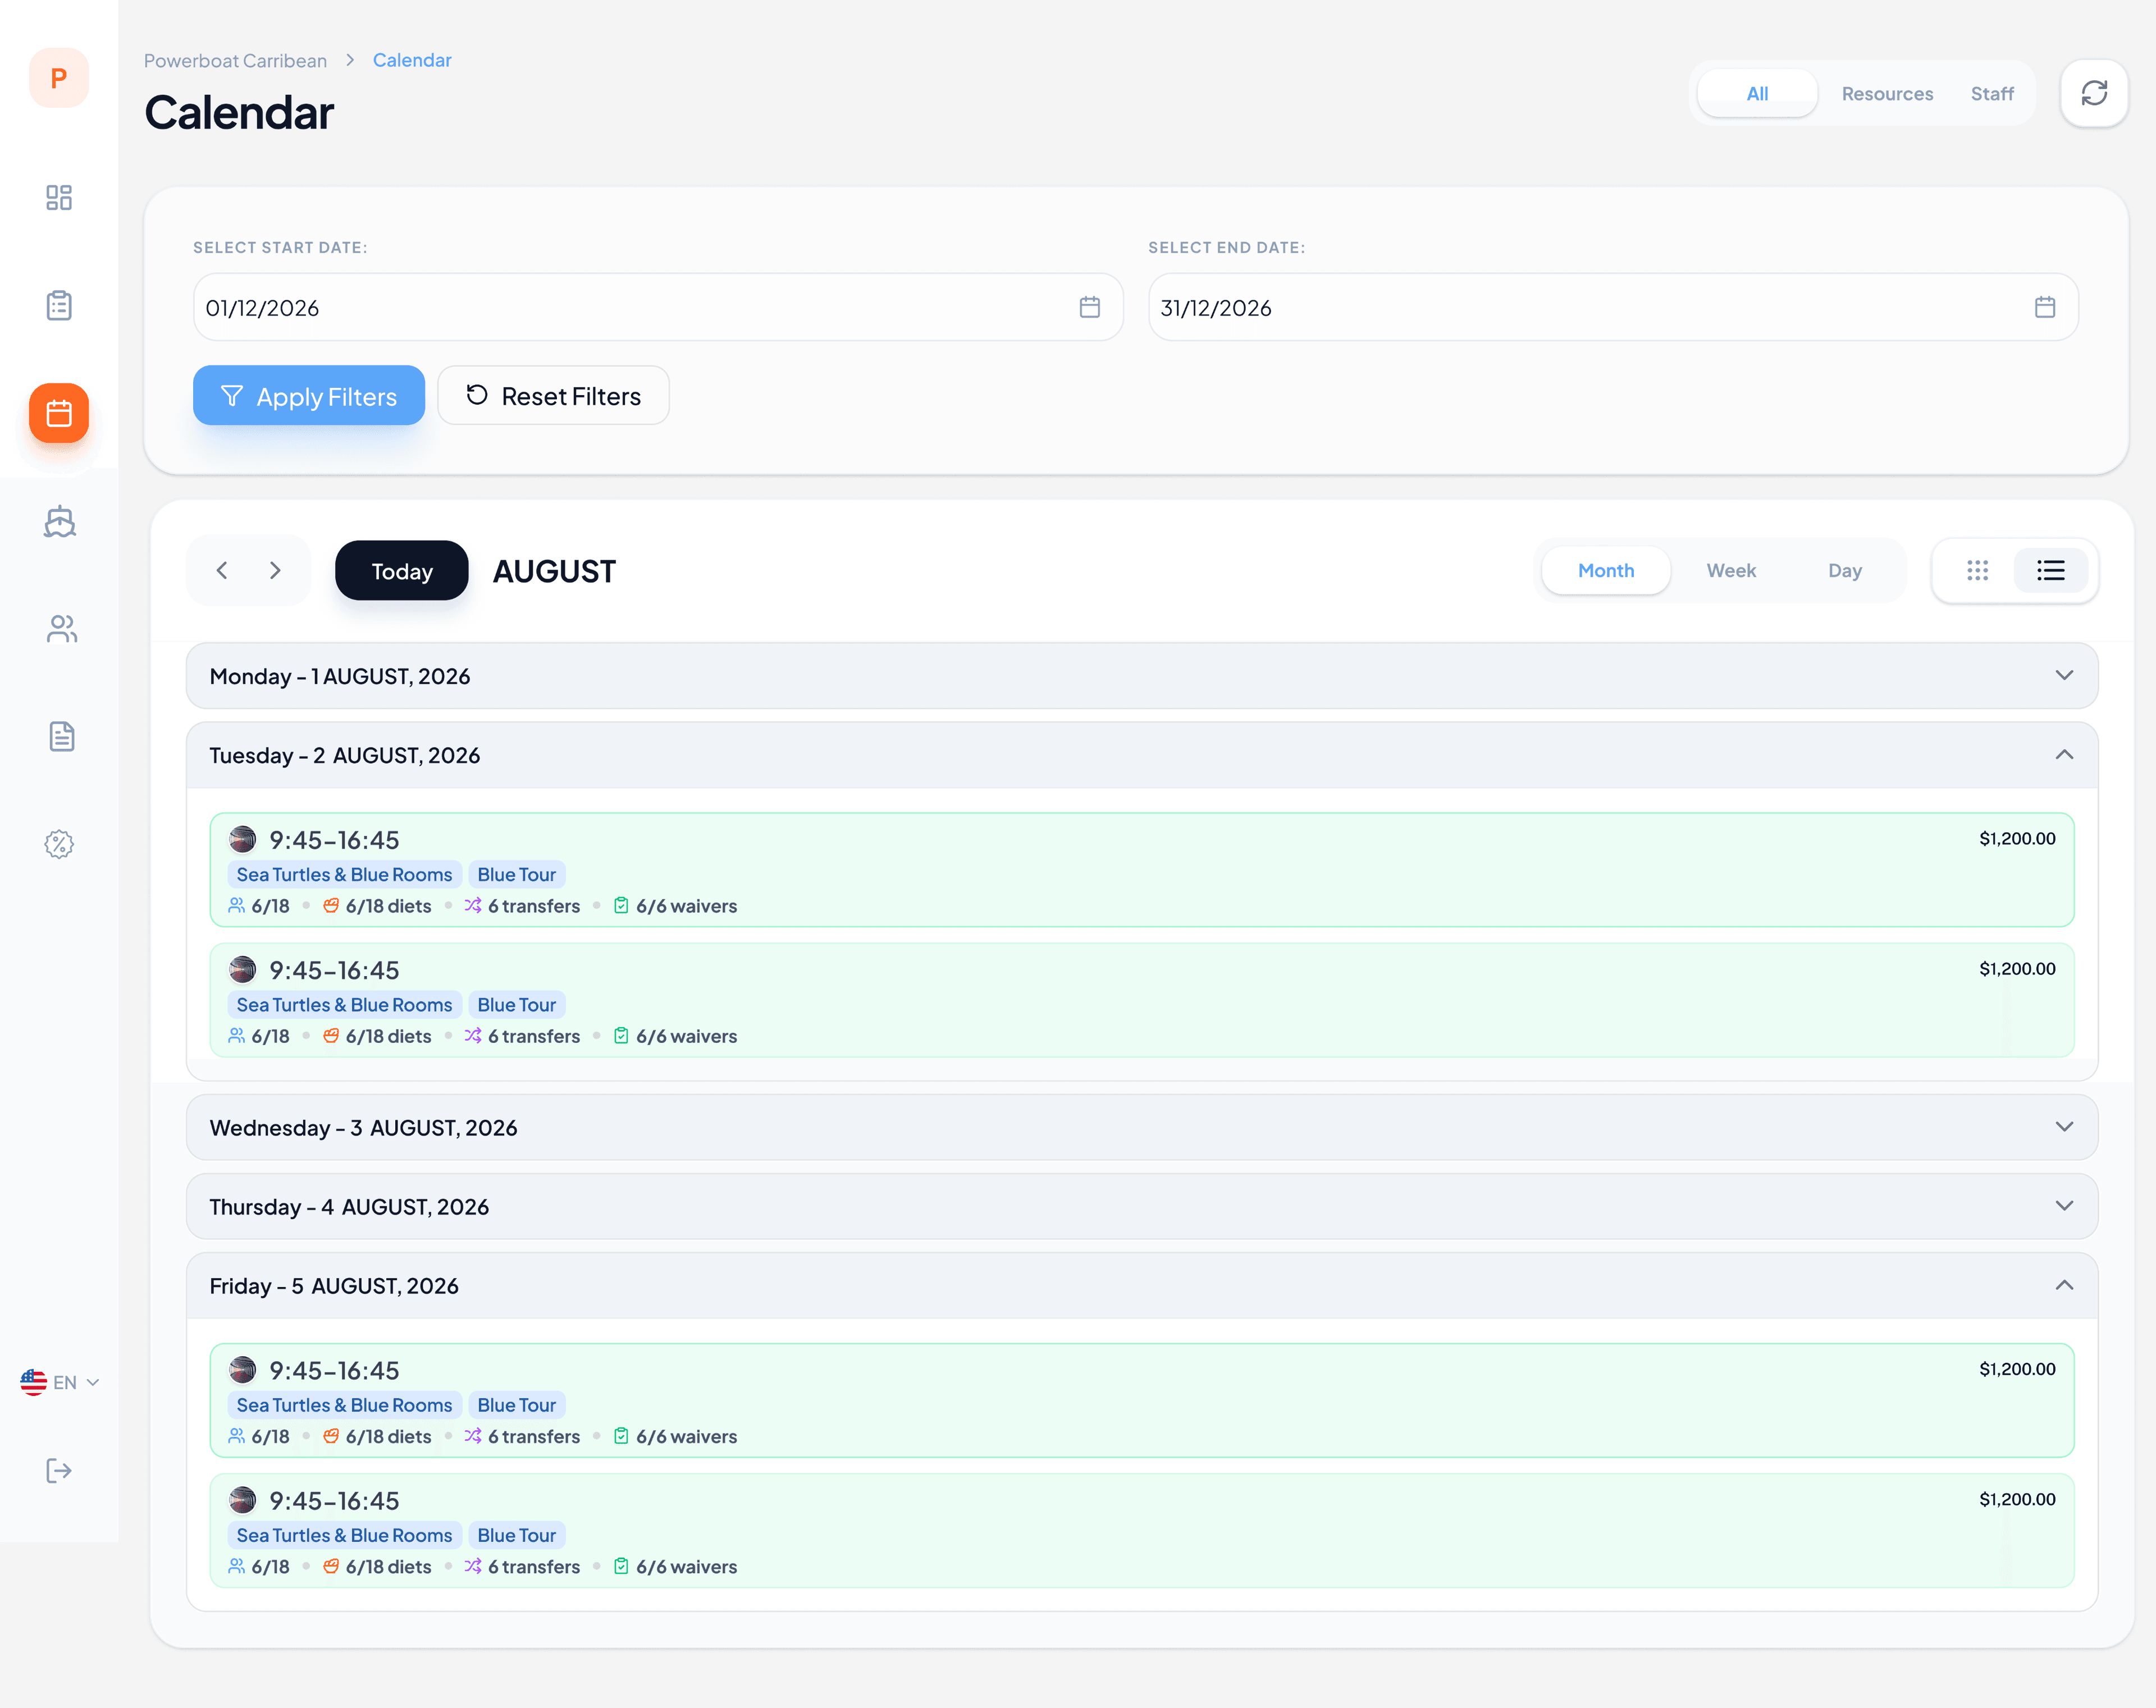Click the Calendar breadcrumb link
2156x1708 pixels.
click(412, 60)
